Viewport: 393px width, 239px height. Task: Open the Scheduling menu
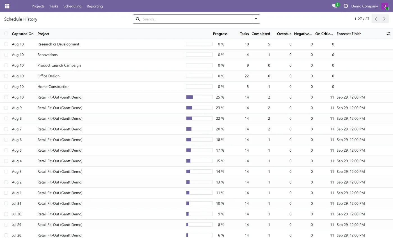[x=72, y=6]
